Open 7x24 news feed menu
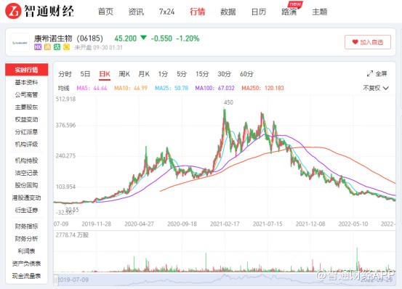 (x=166, y=12)
